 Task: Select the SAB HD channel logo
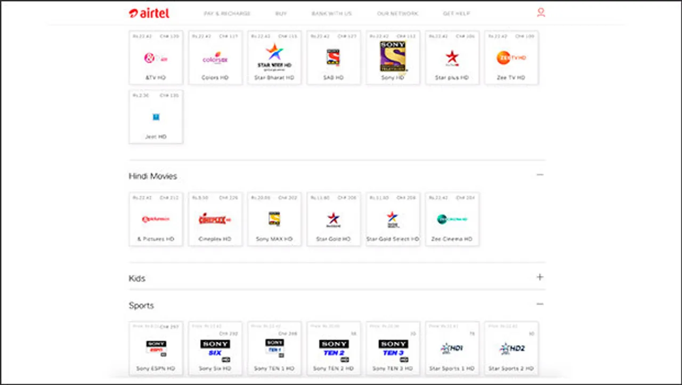[x=334, y=58]
